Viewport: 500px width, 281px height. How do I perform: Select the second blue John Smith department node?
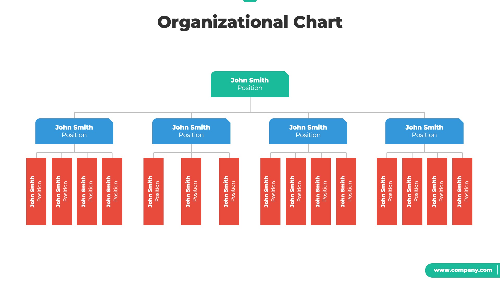click(191, 131)
